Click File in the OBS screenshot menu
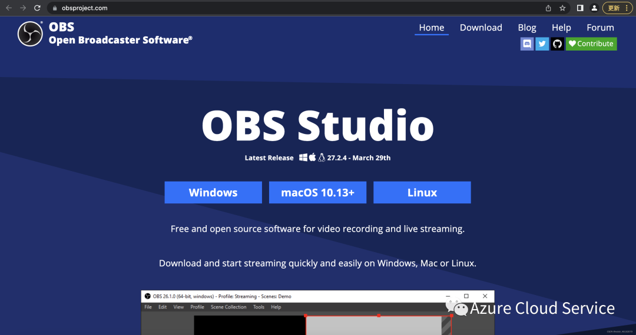This screenshot has width=636, height=335. tap(148, 307)
